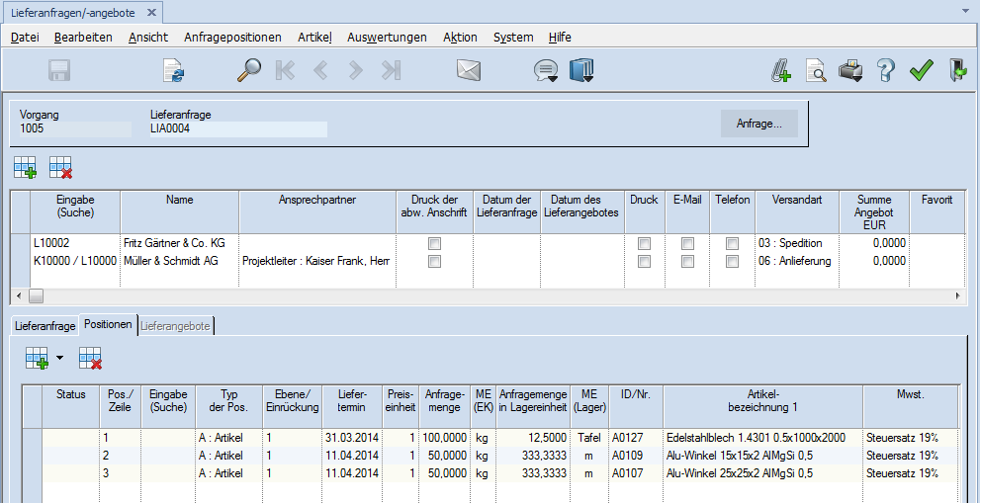The width and height of the screenshot is (981, 504).
Task: Expand the book icon dropdown in toolbar
Action: click(581, 72)
